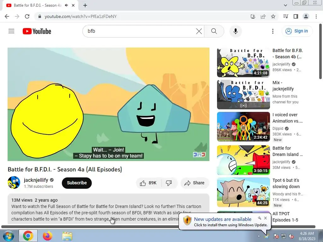Click New updates are available notification
Viewport: 323px width, 242px height.
click(x=223, y=219)
